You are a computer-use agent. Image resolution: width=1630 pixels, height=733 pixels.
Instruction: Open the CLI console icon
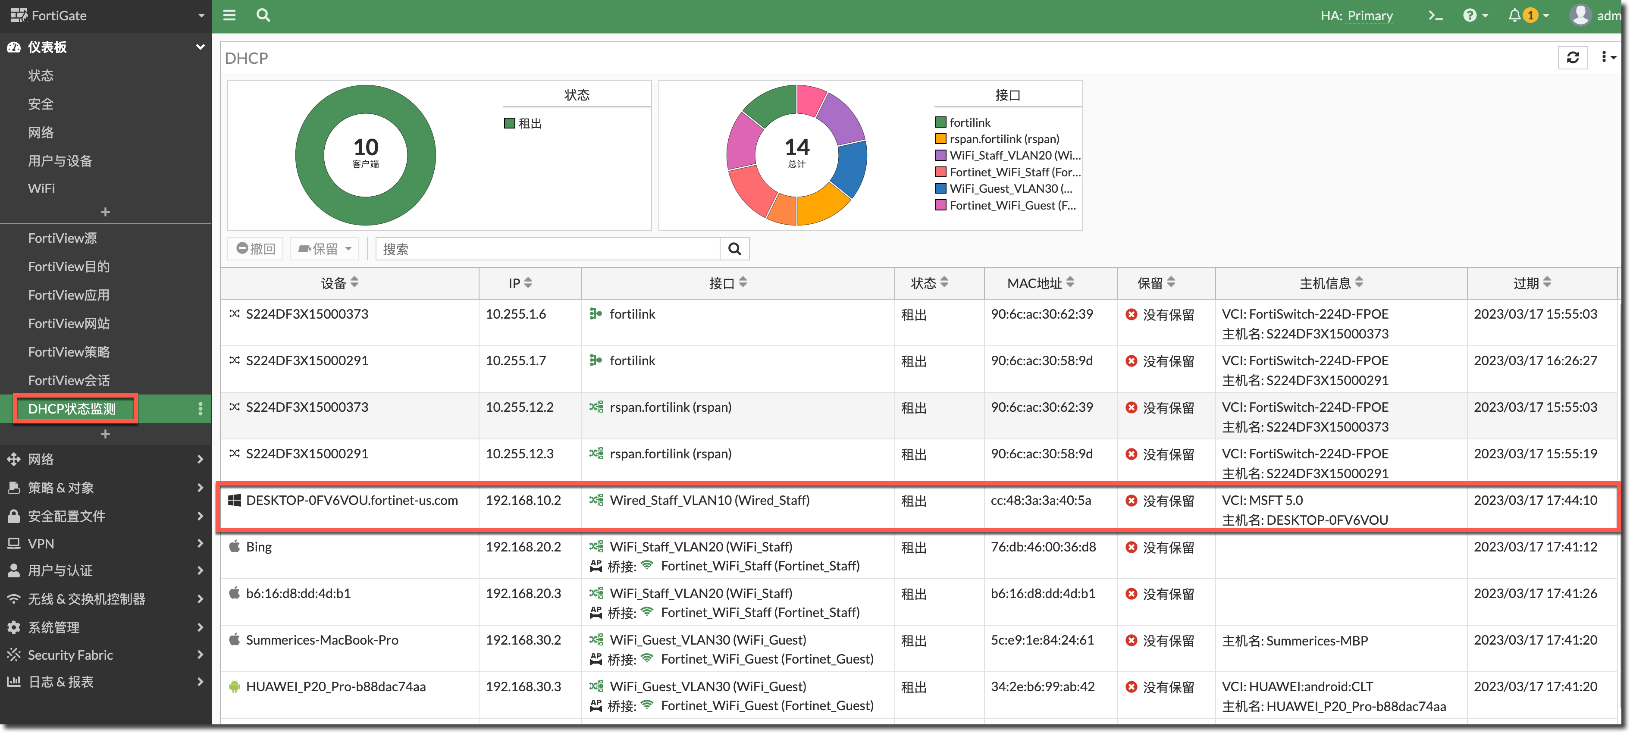tap(1435, 15)
